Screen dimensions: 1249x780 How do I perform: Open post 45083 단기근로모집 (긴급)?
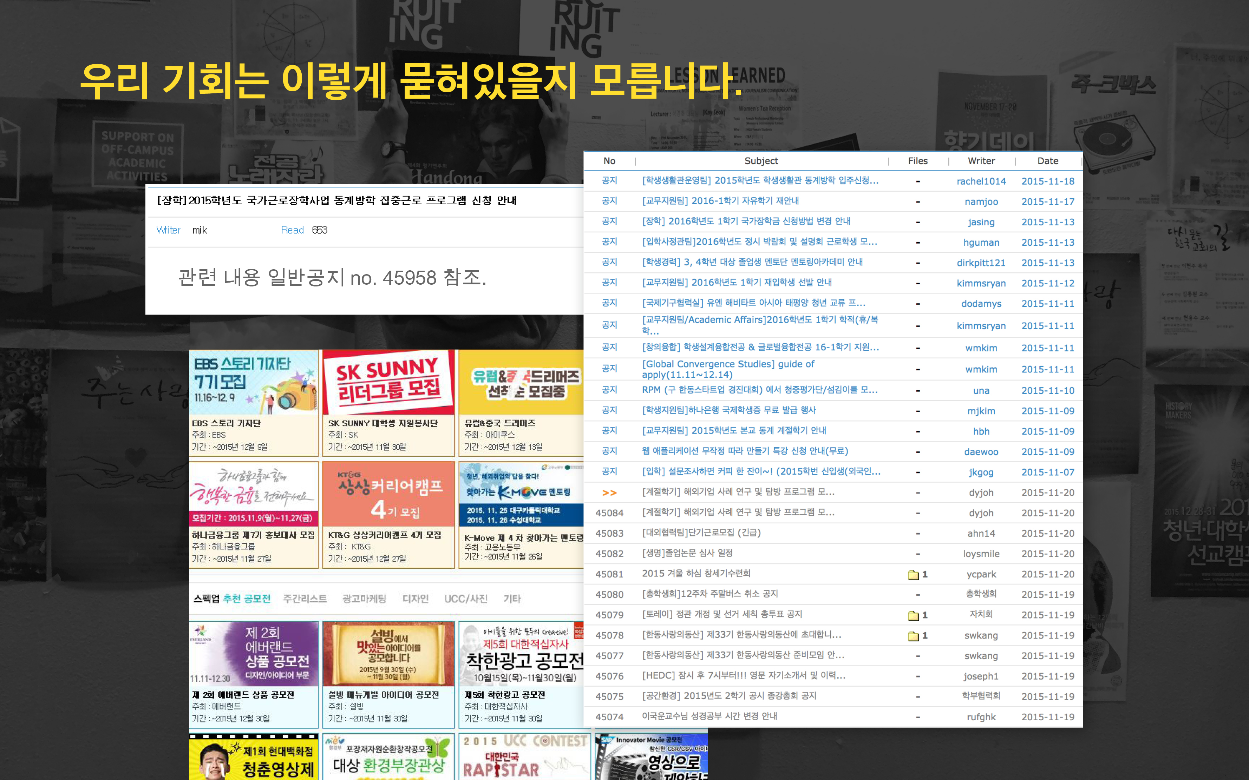coord(701,533)
